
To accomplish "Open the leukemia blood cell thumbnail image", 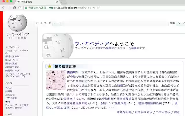I will pyautogui.click(x=56, y=80).
